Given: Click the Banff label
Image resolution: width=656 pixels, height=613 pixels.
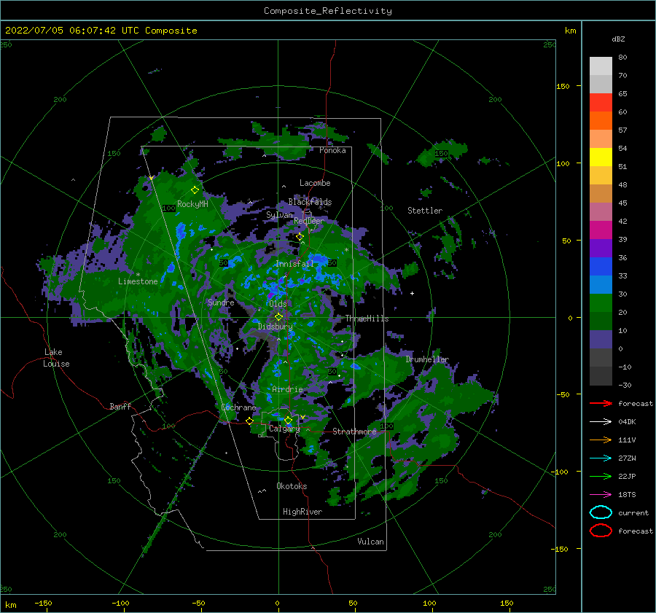Looking at the screenshot, I should pos(120,406).
